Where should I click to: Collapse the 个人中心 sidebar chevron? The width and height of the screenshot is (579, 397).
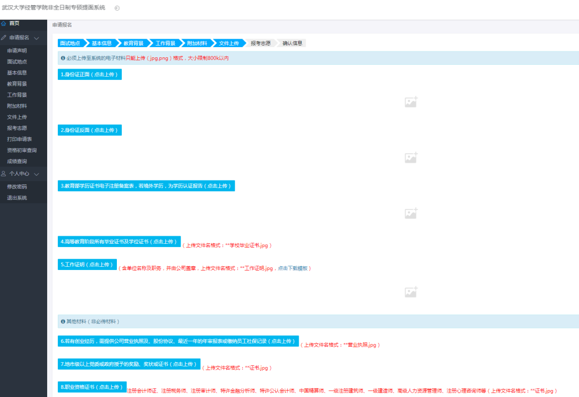[36, 174]
